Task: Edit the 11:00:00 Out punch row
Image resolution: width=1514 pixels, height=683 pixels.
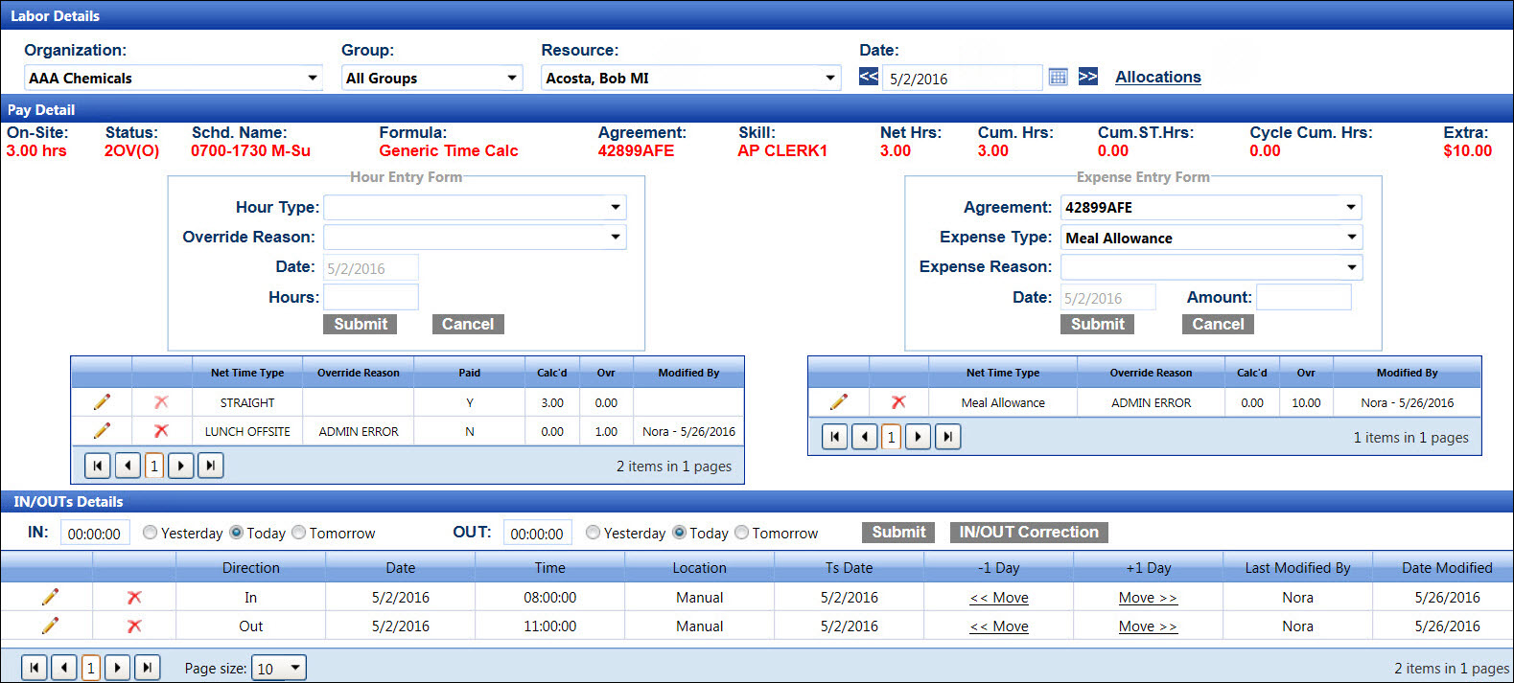Action: (50, 626)
